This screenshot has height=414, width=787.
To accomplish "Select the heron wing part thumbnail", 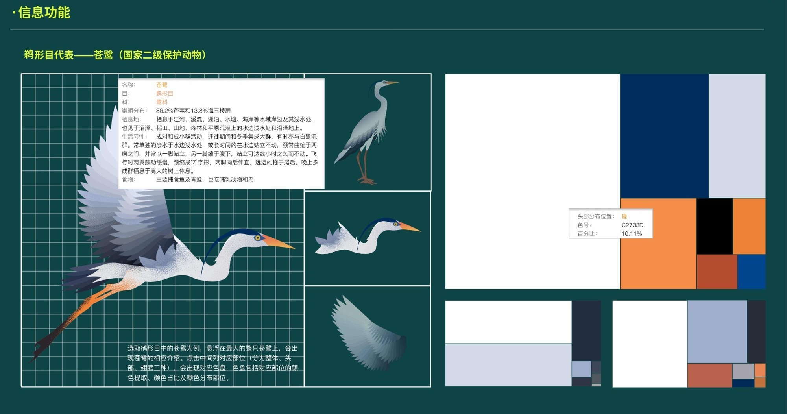I will [x=368, y=336].
